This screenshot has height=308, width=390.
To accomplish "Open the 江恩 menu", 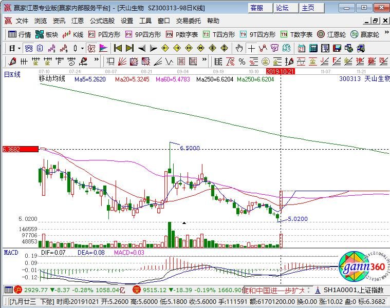I will (78, 21).
